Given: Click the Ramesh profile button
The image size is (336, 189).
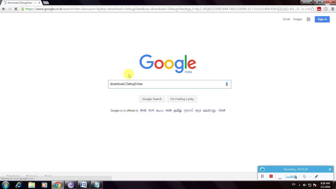Looking at the screenshot, I should tap(306, 2).
